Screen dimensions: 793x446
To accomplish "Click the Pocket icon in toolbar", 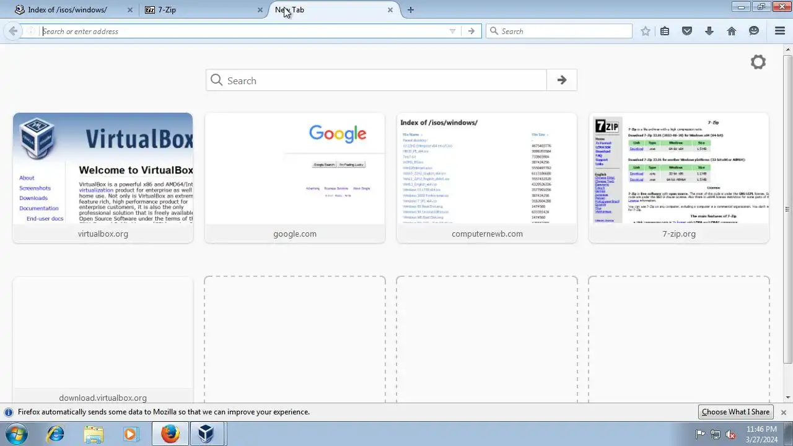I will tap(687, 31).
